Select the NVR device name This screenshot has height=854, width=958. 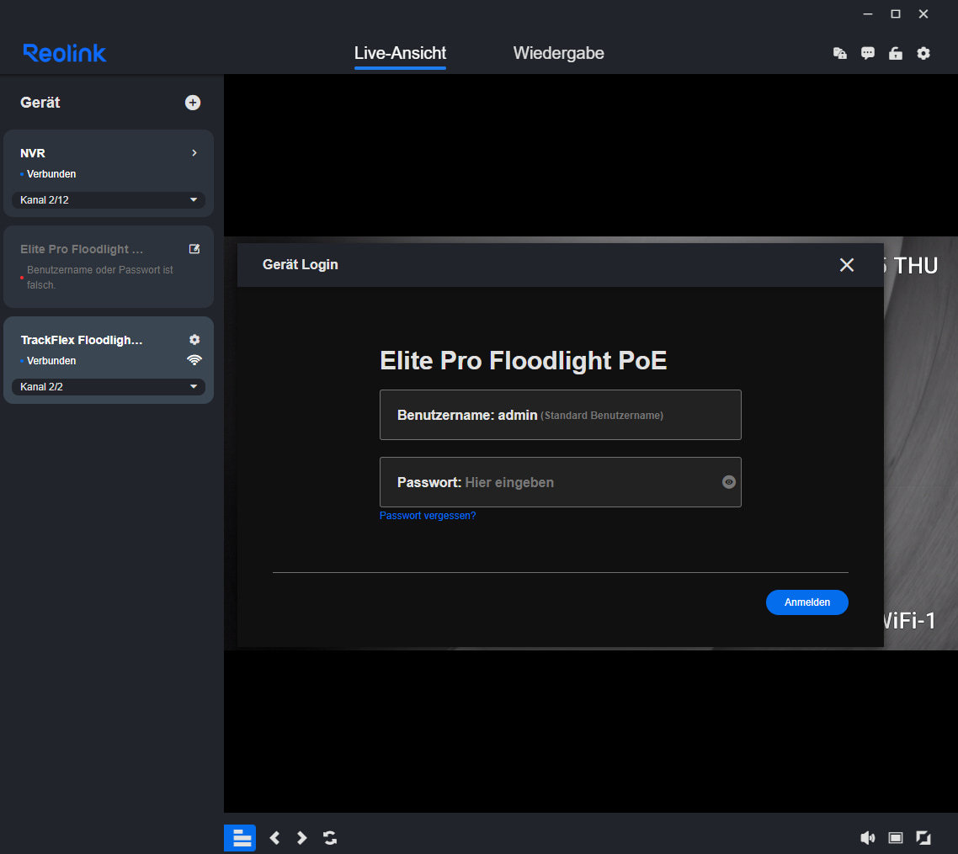tap(33, 153)
